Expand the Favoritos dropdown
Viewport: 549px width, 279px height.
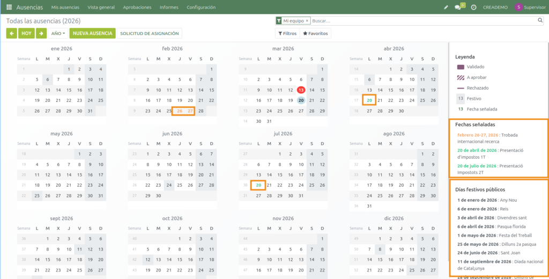(x=315, y=33)
